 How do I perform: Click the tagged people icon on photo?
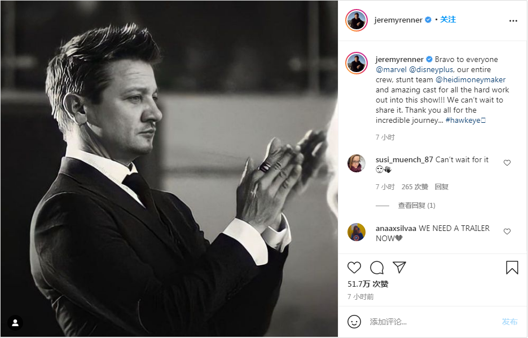15,323
